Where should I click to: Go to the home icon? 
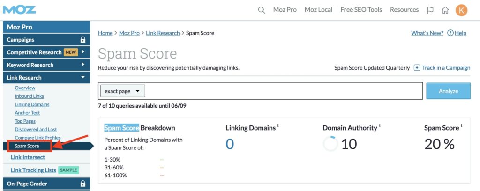tap(445, 10)
